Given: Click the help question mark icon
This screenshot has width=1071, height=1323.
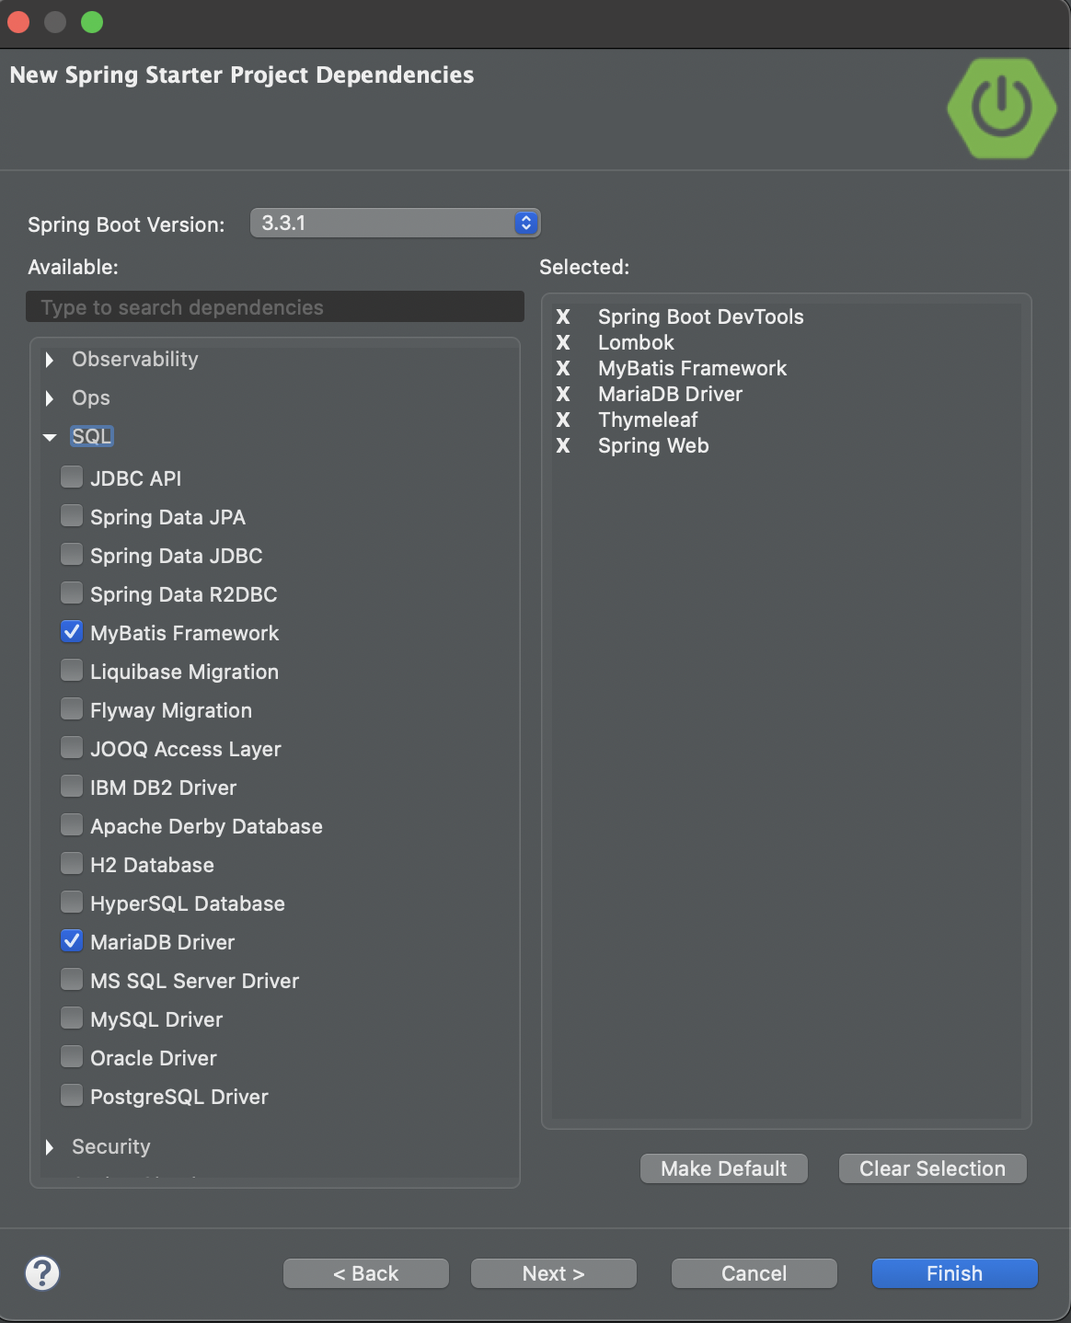Looking at the screenshot, I should (x=42, y=1273).
